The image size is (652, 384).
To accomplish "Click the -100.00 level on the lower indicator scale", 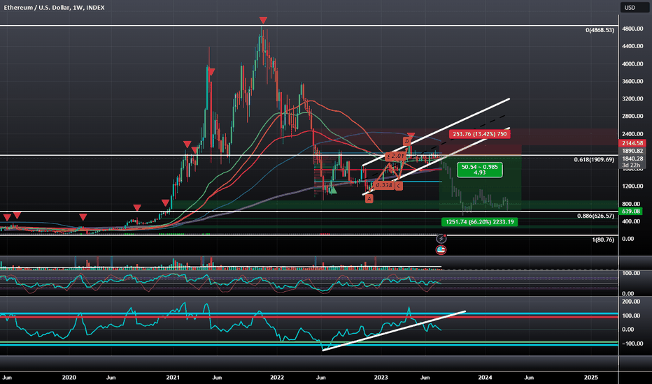I will pyautogui.click(x=631, y=344).
